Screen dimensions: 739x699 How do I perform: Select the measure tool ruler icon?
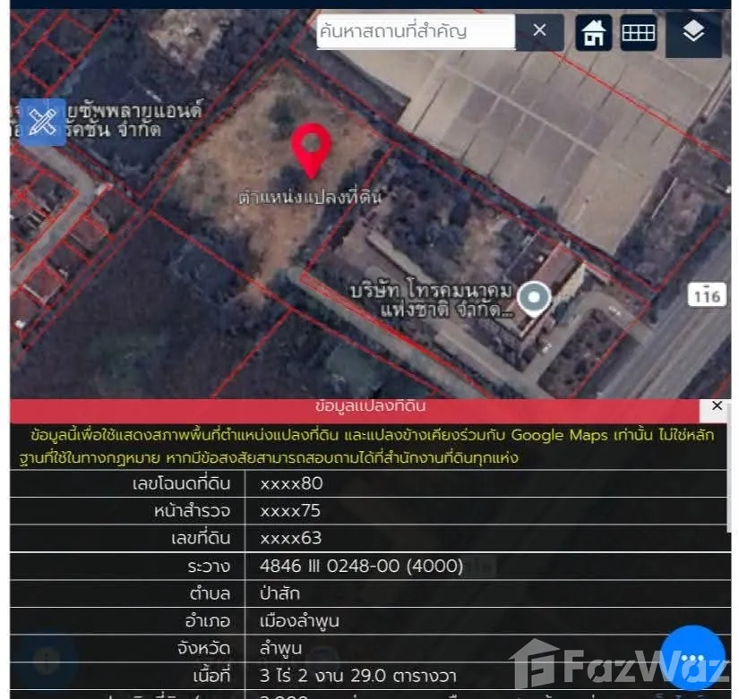41,122
